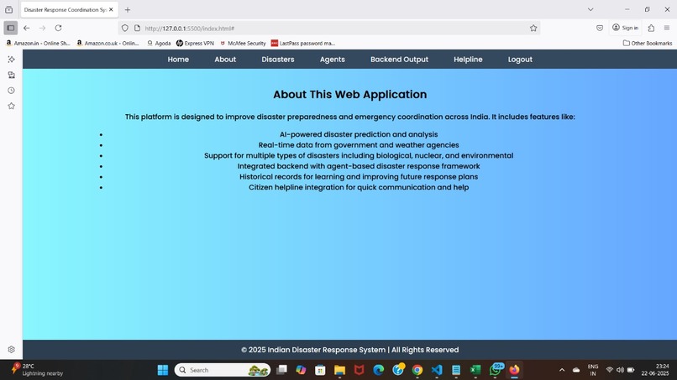Open Microsoft Store from the taskbar
The image size is (677, 380).
[x=320, y=370]
